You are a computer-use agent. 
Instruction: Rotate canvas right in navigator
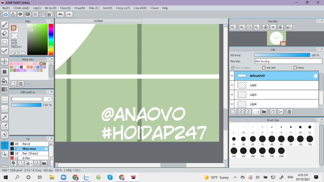[280, 27]
